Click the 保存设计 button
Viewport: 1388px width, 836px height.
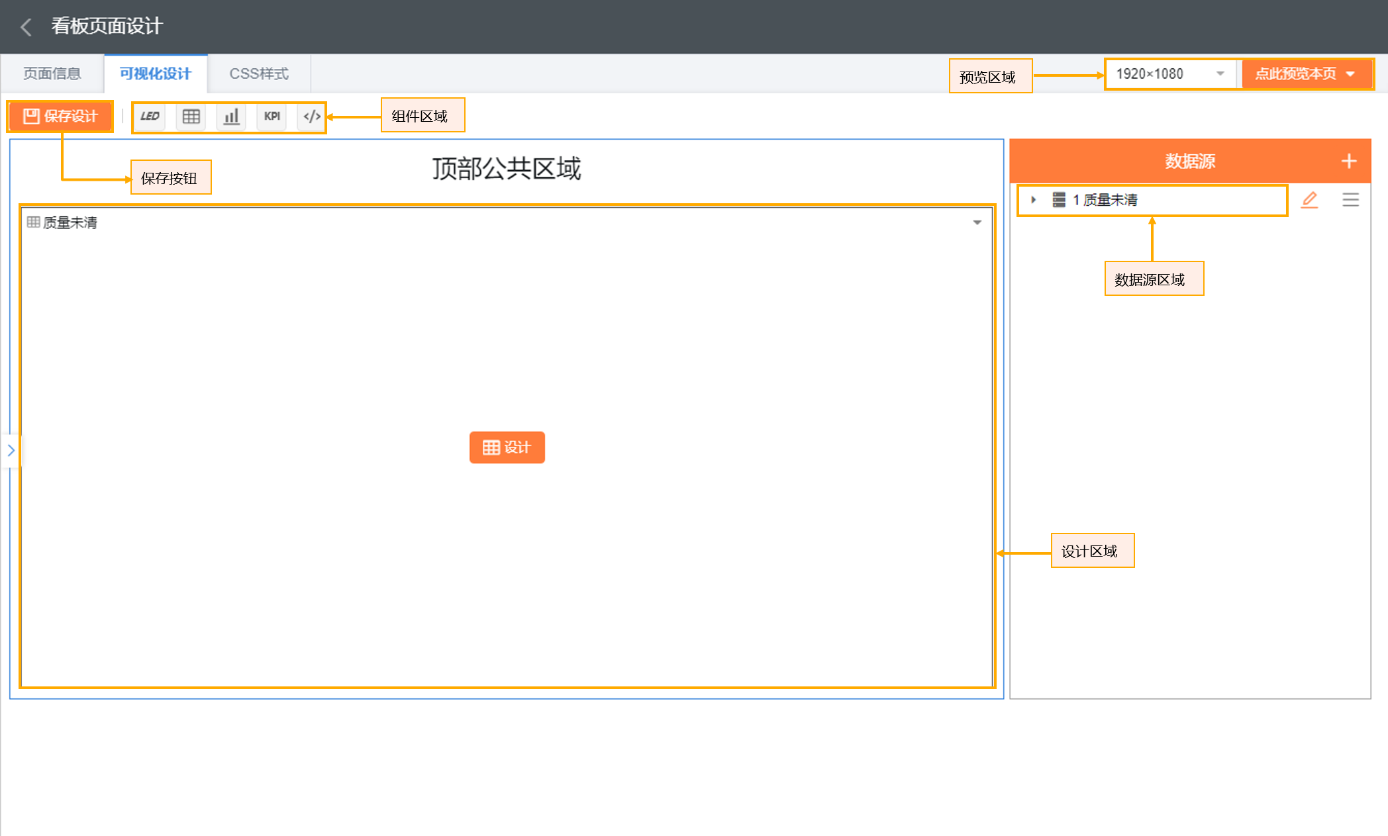(x=60, y=116)
